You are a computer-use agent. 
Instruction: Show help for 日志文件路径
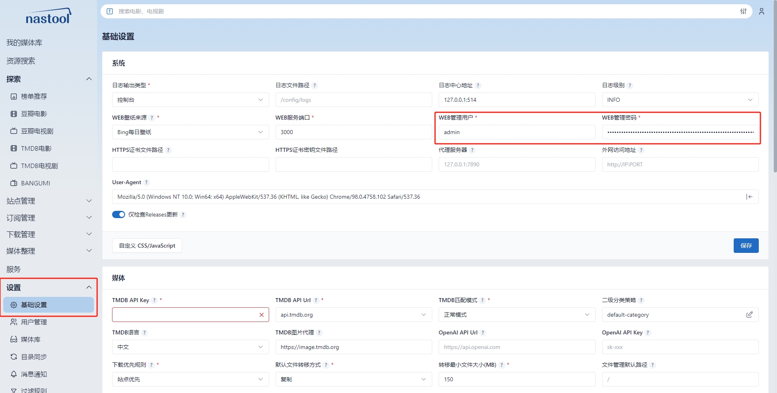(x=315, y=86)
